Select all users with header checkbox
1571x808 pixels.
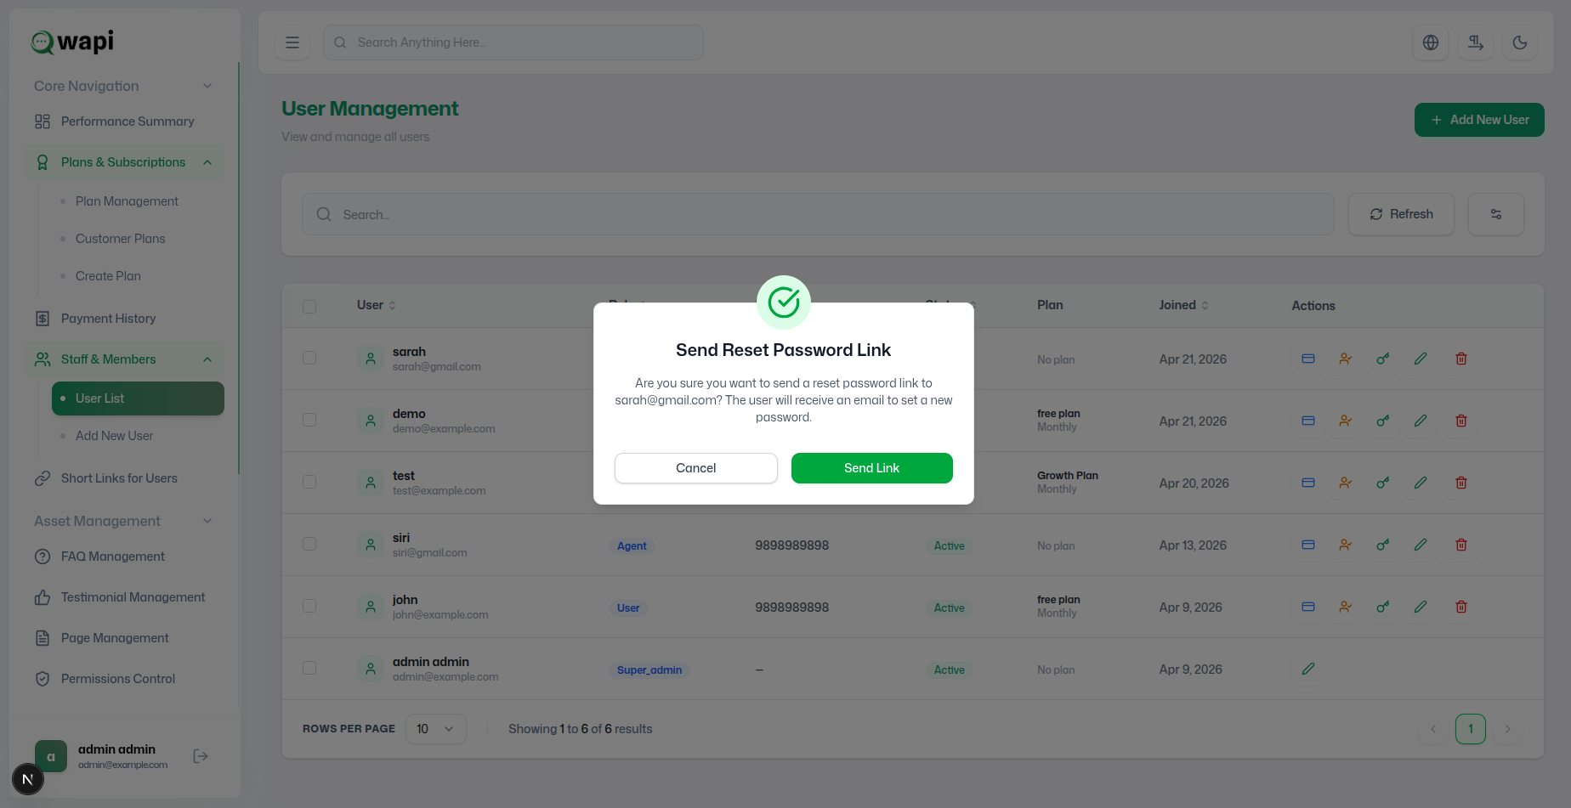tap(309, 306)
